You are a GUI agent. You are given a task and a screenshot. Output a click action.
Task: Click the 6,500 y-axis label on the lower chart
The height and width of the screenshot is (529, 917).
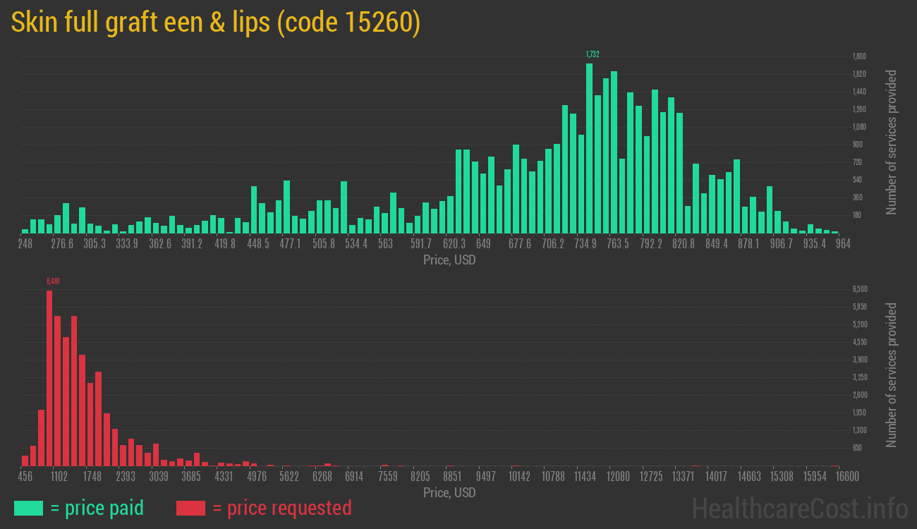[x=859, y=289]
